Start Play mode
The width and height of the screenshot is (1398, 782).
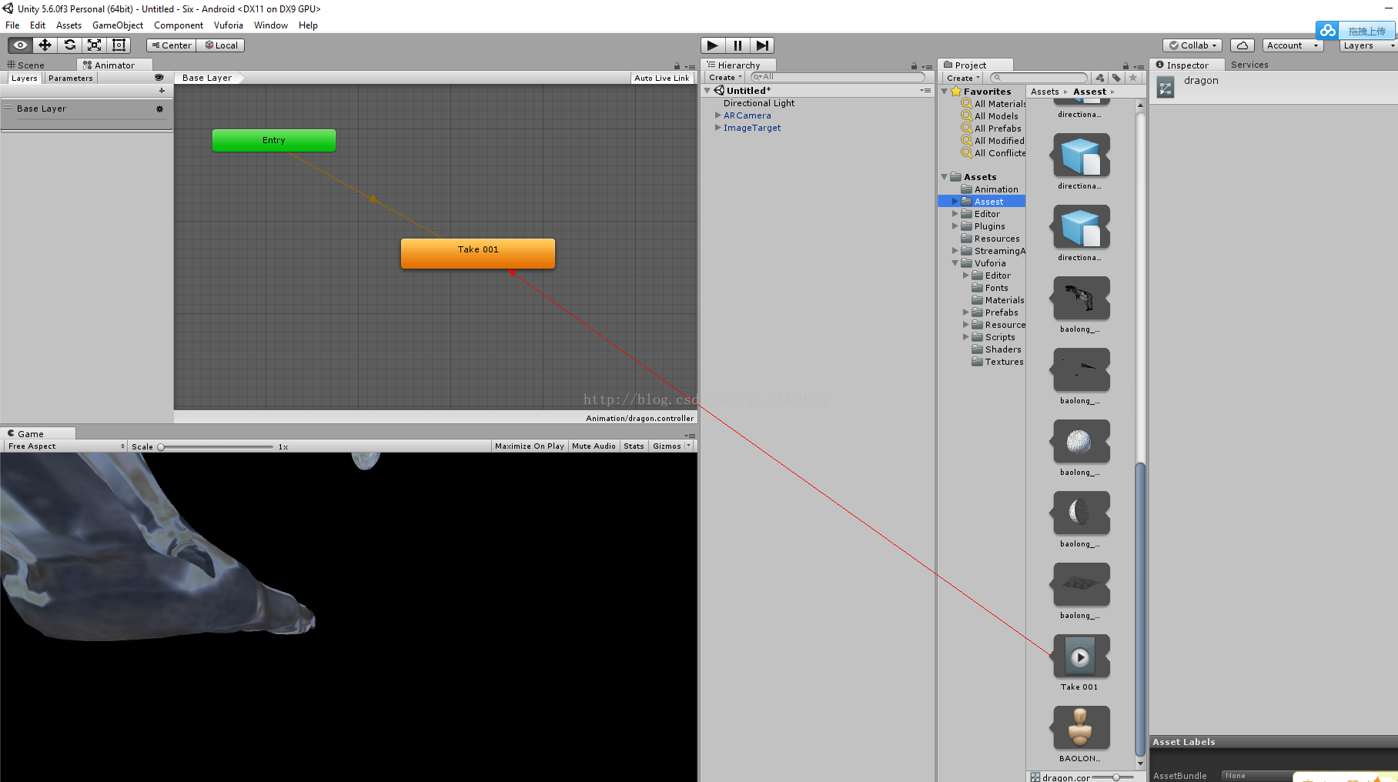pos(713,45)
